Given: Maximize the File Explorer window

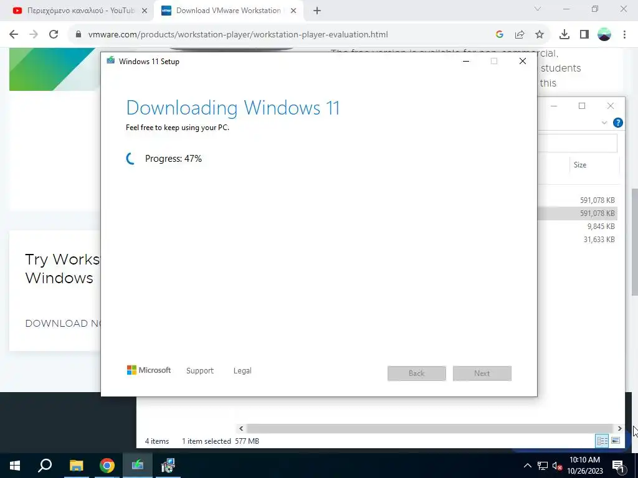Looking at the screenshot, I should coord(582,106).
